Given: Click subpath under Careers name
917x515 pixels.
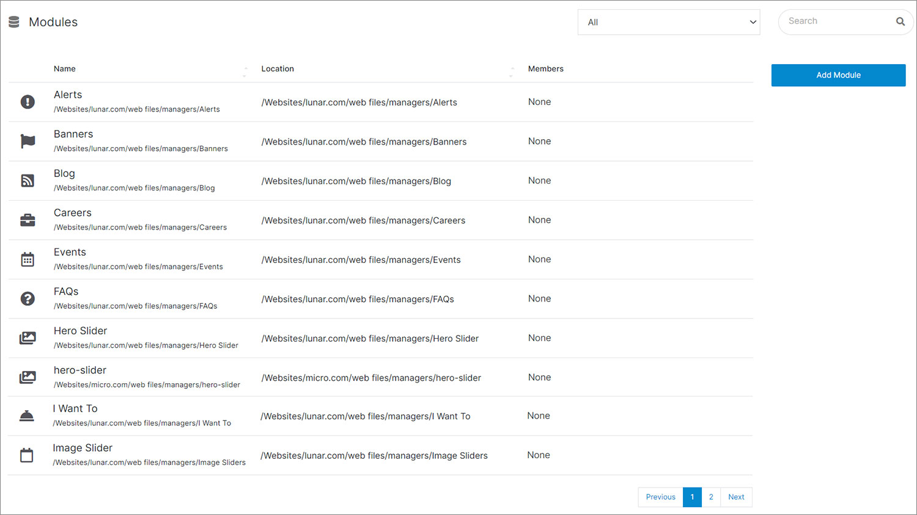Looking at the screenshot, I should [x=140, y=228].
